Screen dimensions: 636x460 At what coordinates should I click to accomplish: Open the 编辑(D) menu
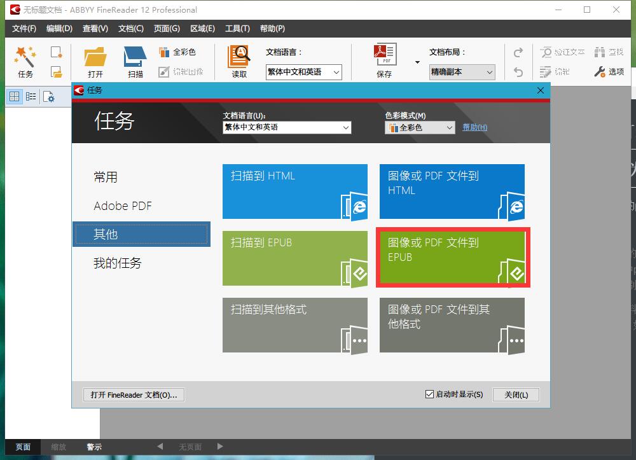coord(59,29)
